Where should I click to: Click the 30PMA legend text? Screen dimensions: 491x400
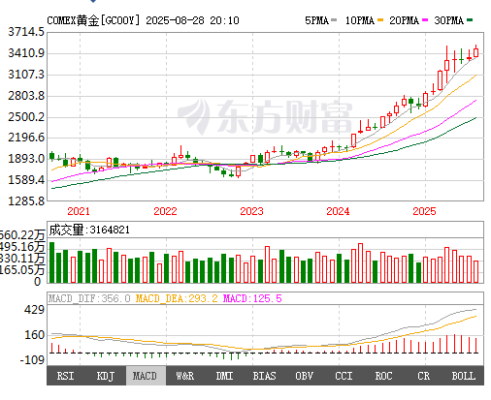[x=448, y=20]
